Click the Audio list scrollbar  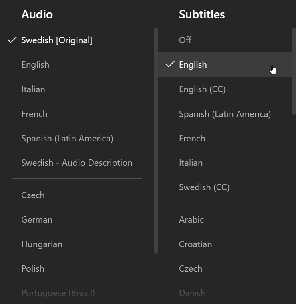pos(156,140)
